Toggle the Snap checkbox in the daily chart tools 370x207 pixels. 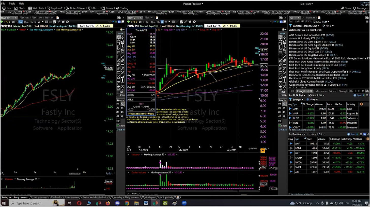coord(280,95)
